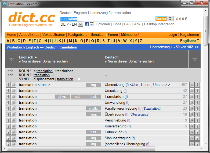Open the FAQ link
The height and width of the screenshot is (153, 210).
coord(128,24)
